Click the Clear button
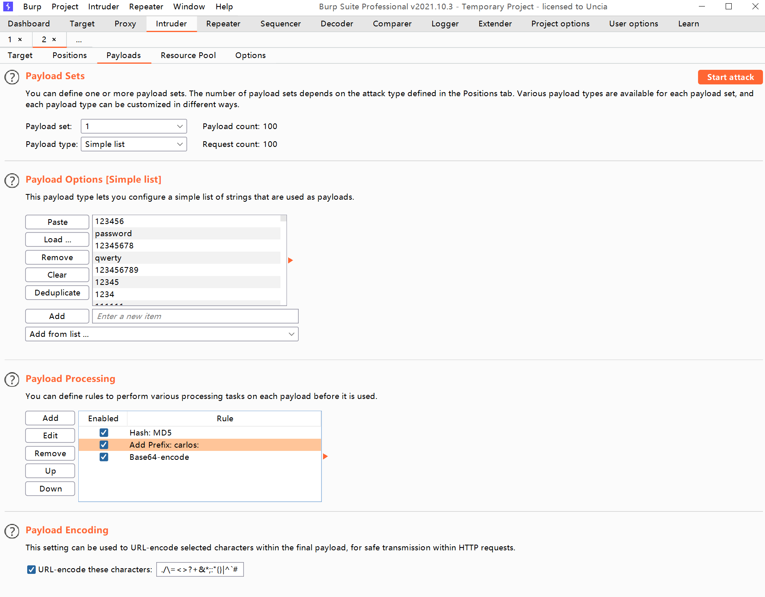This screenshot has height=597, width=765. pyautogui.click(x=57, y=275)
